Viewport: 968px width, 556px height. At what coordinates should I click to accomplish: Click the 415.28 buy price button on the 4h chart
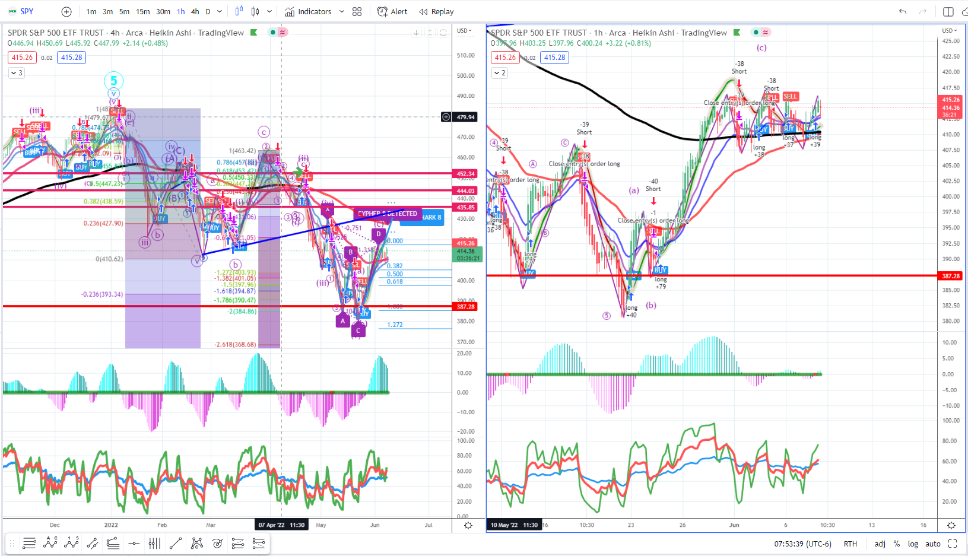coord(71,58)
